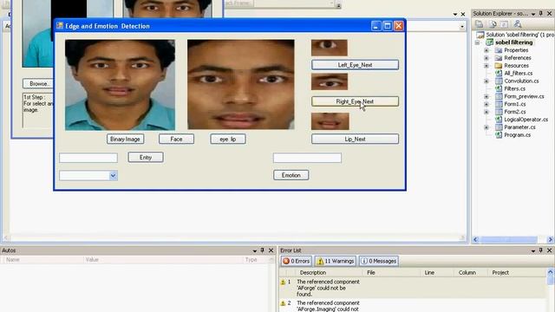
Task: Select the left eye thumbnail image
Action: click(330, 48)
